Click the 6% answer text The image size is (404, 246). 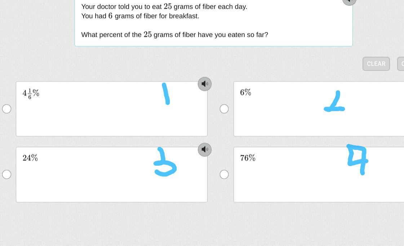click(245, 93)
